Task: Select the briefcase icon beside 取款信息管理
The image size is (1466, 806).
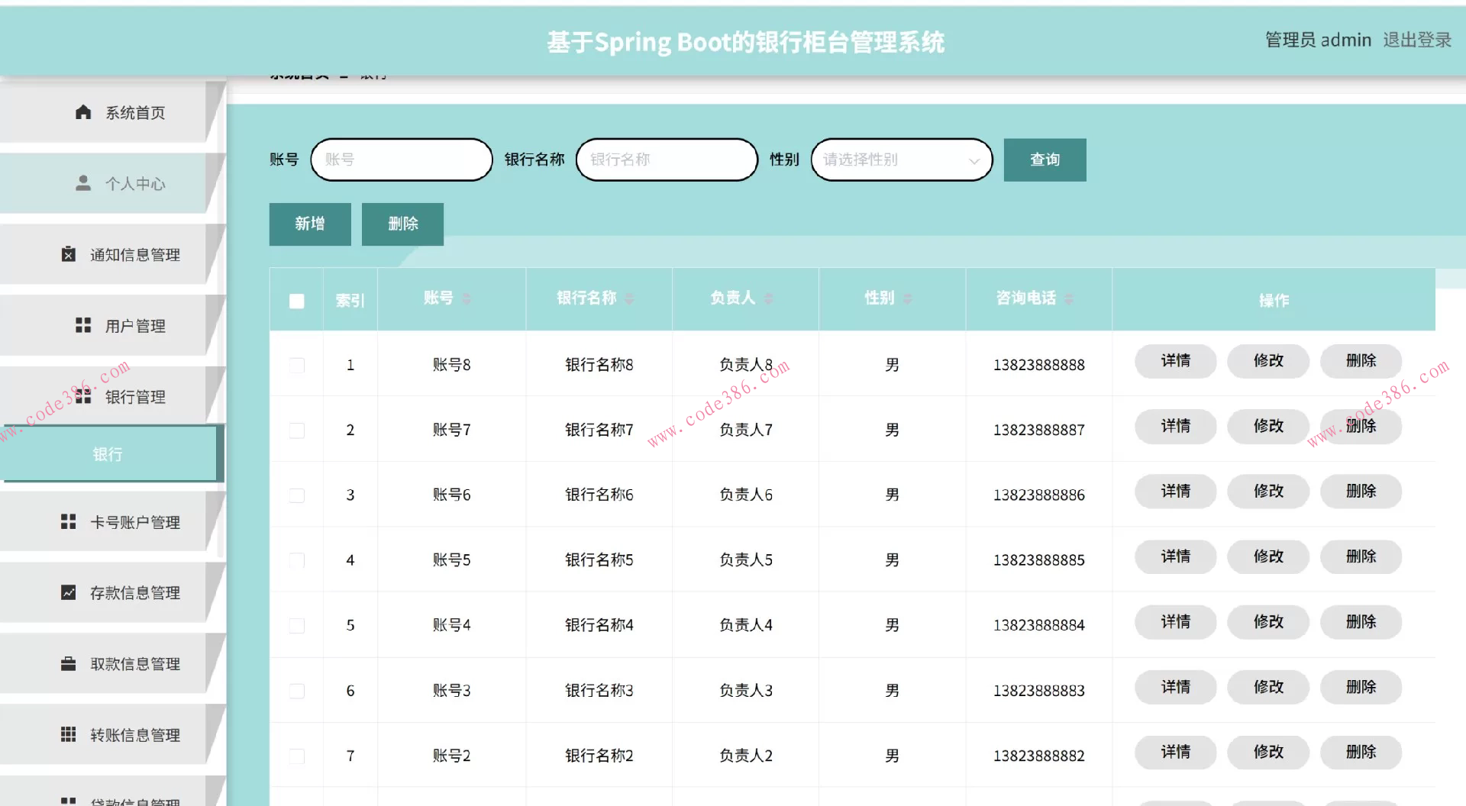Action: (67, 663)
